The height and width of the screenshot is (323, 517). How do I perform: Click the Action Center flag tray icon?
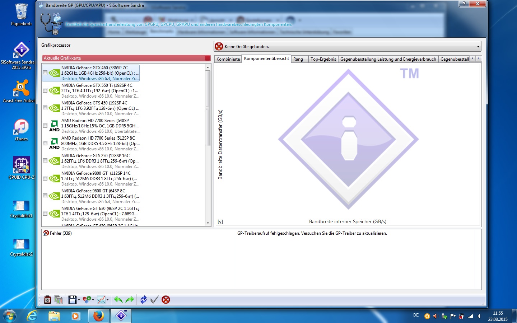click(x=453, y=316)
